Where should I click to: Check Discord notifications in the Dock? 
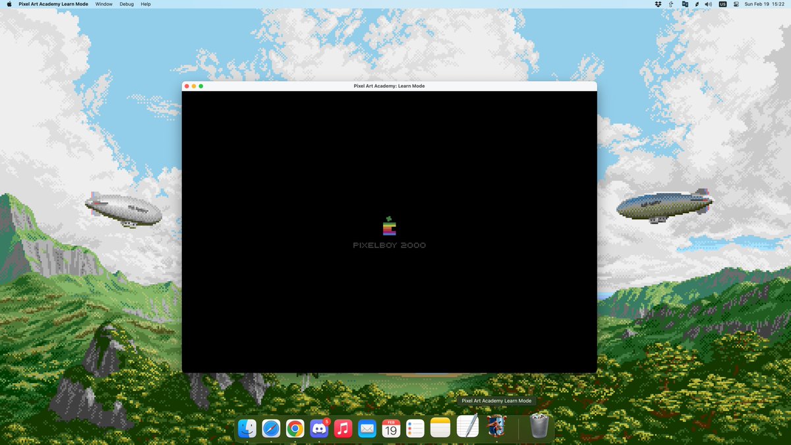(318, 428)
